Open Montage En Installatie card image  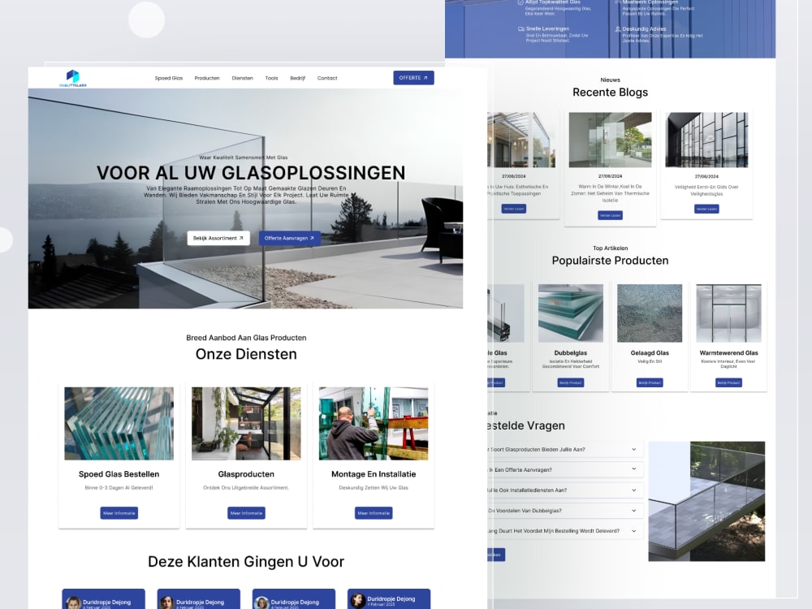coord(374,424)
